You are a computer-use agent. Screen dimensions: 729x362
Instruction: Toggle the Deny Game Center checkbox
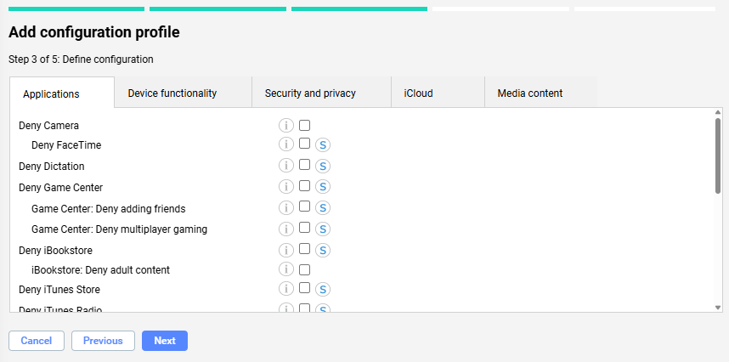(x=305, y=186)
